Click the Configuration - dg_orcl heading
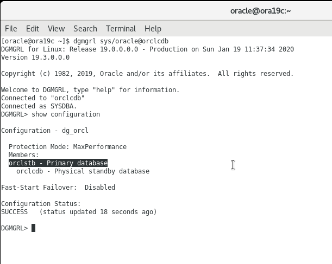This screenshot has width=332, height=264. [x=45, y=131]
